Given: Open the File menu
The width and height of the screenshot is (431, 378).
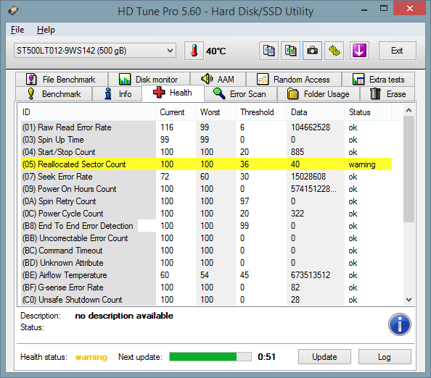Looking at the screenshot, I should [17, 30].
